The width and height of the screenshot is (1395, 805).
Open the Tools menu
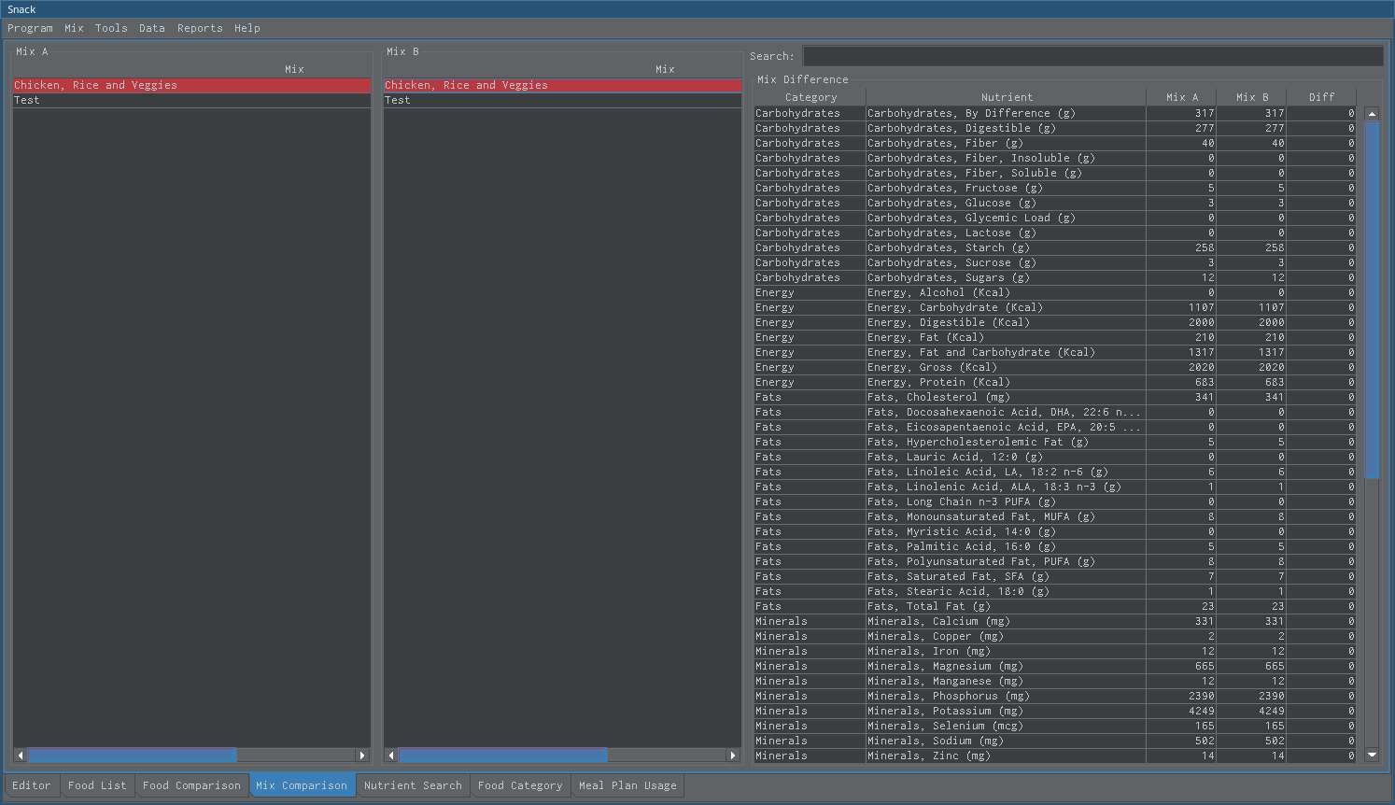click(111, 28)
